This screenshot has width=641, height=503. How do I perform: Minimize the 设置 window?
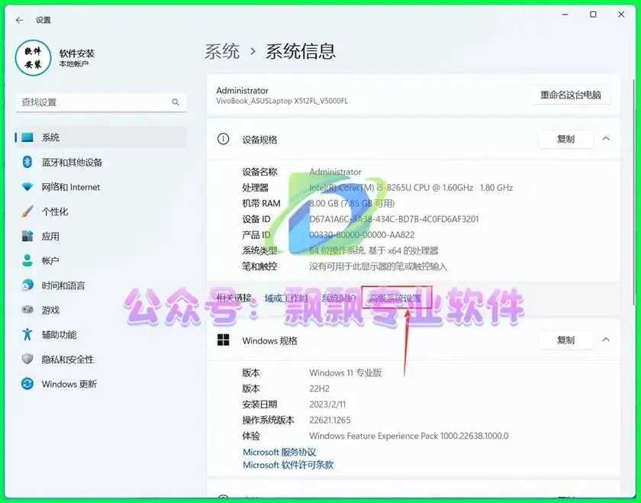[x=565, y=15]
